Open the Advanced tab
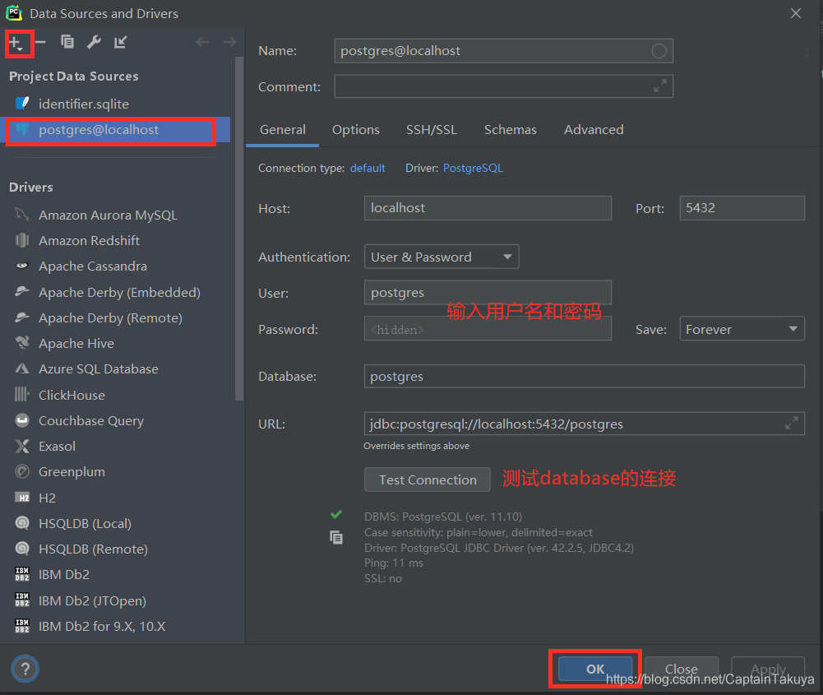This screenshot has height=695, width=823. point(594,130)
